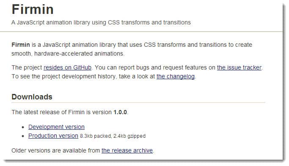Click the '8.3kb packed, 2.4kb gzipped' note
289x166 pixels.
(x=113, y=136)
